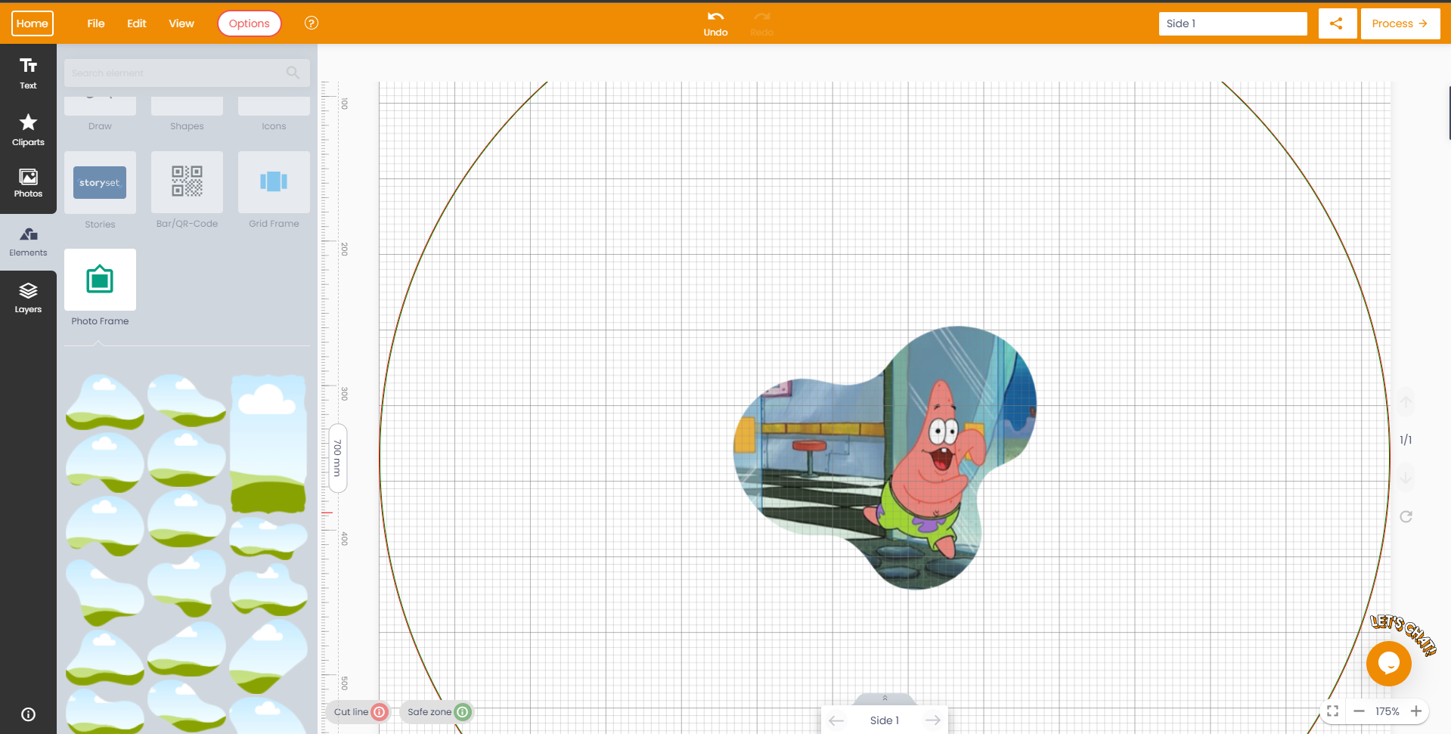The image size is (1451, 734).
Task: Click the search magnifier icon
Action: click(293, 73)
